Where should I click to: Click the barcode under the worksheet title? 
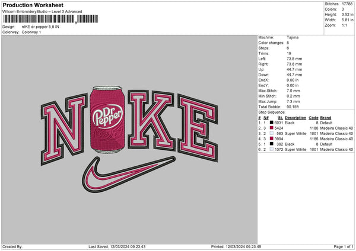[50, 19]
